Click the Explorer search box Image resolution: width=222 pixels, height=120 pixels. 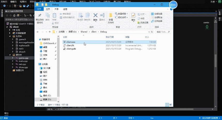163,32
